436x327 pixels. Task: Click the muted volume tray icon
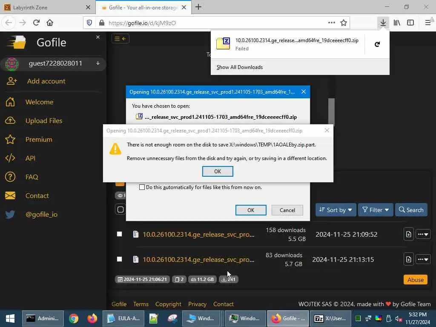click(399, 318)
